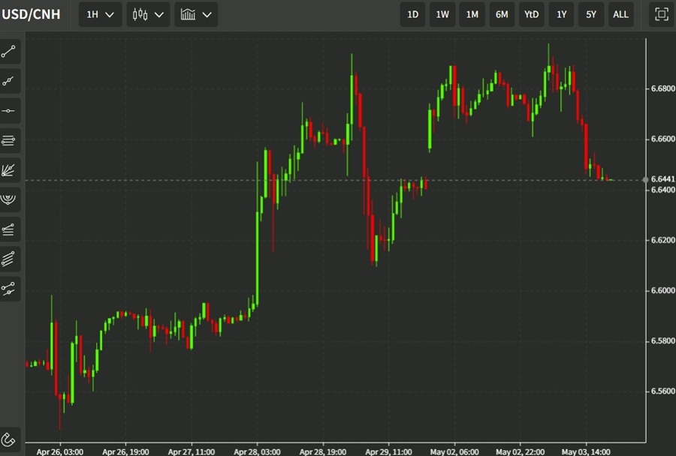Select the Gann fan drawing tool

10,169
